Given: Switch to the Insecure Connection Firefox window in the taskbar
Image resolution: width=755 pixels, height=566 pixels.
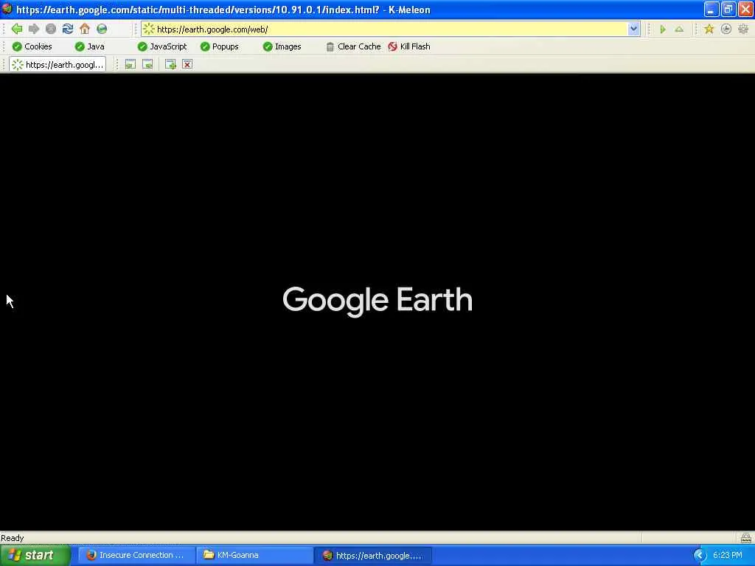Looking at the screenshot, I should [136, 555].
